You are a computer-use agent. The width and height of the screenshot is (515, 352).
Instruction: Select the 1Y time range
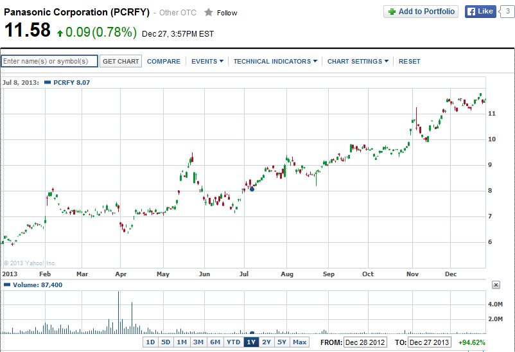(251, 342)
